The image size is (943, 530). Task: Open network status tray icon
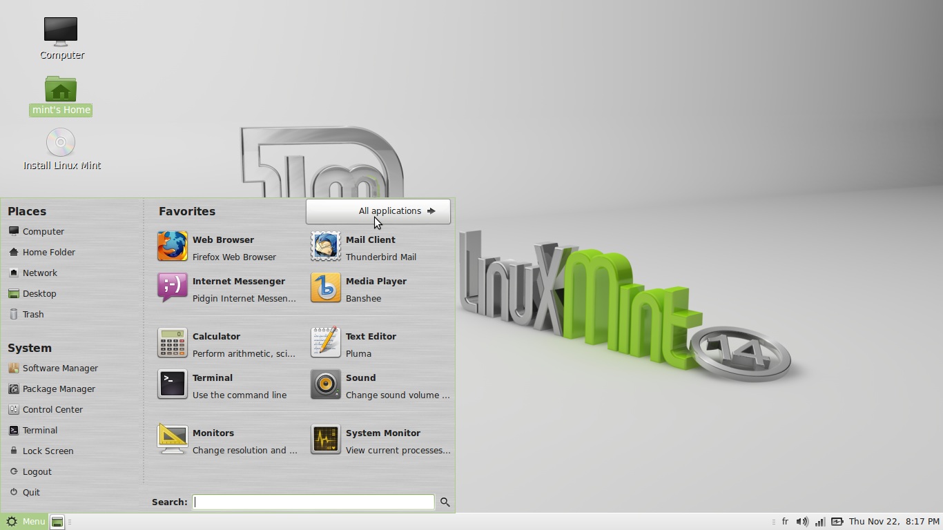[x=819, y=522]
